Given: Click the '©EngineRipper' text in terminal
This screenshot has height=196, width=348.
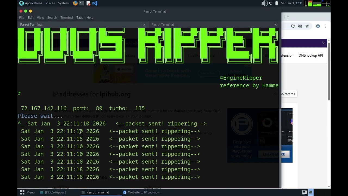Looking at the screenshot, I should click(241, 78).
